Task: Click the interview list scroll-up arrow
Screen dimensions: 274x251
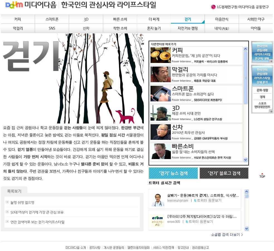Action: click(x=246, y=49)
